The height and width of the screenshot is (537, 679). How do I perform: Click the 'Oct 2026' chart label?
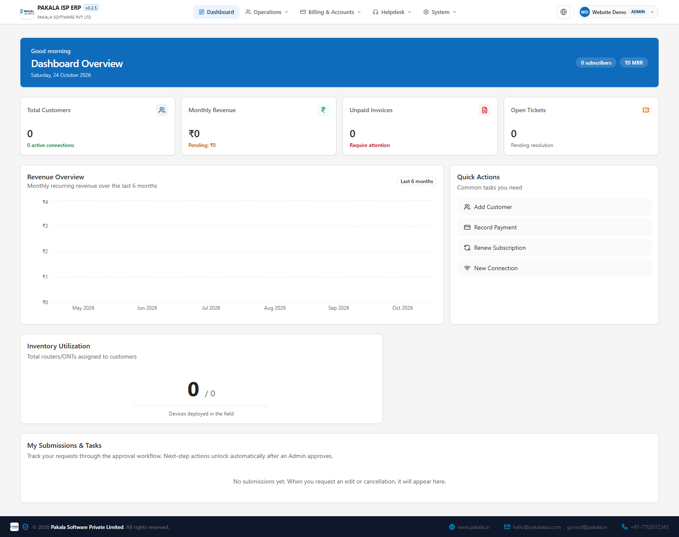pos(402,308)
